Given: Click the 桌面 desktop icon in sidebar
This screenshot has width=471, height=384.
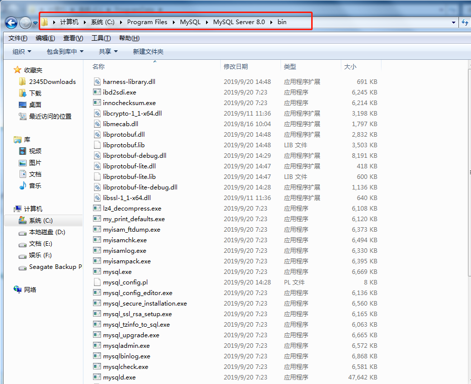Looking at the screenshot, I should coord(23,105).
